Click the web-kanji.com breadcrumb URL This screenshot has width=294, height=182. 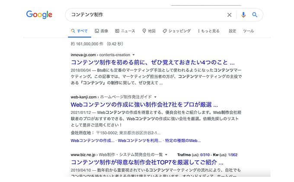click(111, 97)
